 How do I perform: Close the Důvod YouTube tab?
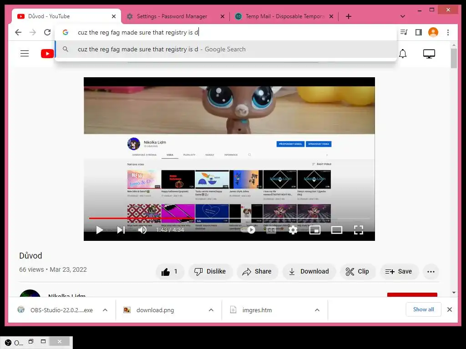tap(113, 17)
